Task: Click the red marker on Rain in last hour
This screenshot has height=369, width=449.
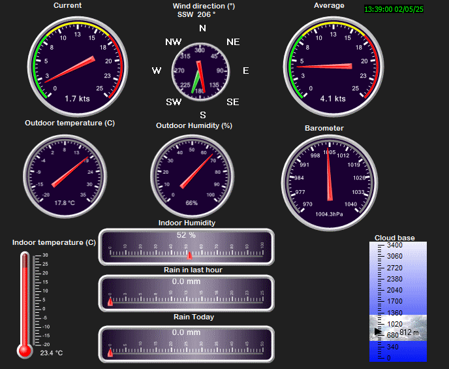Action: pyautogui.click(x=110, y=302)
